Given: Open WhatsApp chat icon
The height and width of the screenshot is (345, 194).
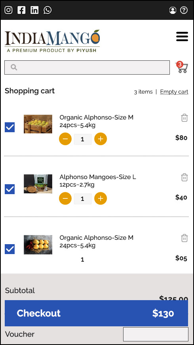Looking at the screenshot, I should [x=48, y=10].
